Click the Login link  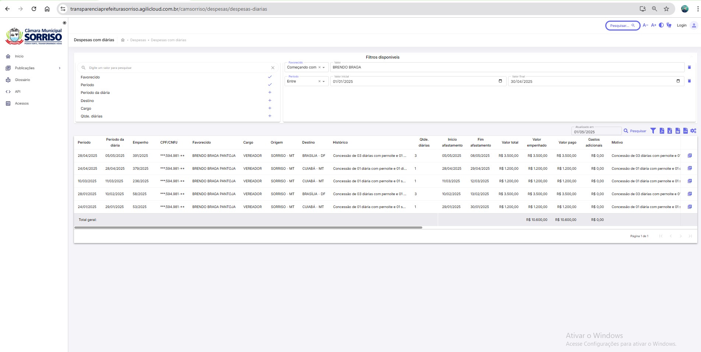pos(681,25)
